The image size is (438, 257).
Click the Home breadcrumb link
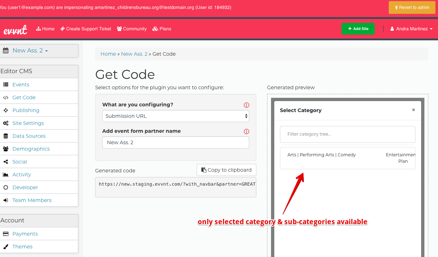coord(108,54)
